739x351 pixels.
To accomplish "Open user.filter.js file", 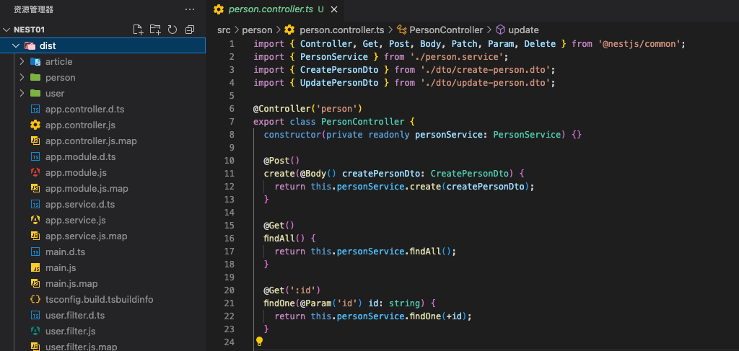I will click(71, 332).
